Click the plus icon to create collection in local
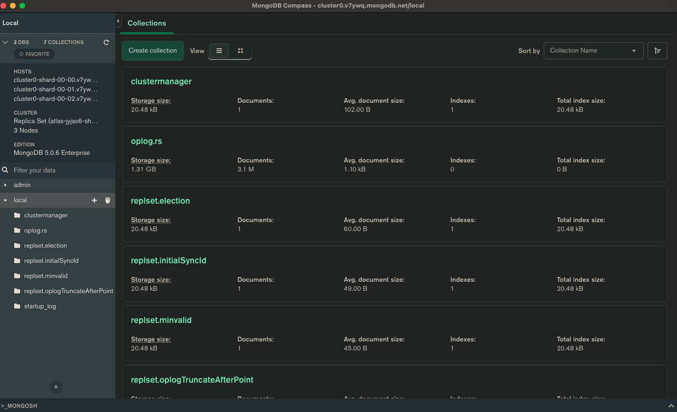The height and width of the screenshot is (412, 677). pyautogui.click(x=94, y=200)
